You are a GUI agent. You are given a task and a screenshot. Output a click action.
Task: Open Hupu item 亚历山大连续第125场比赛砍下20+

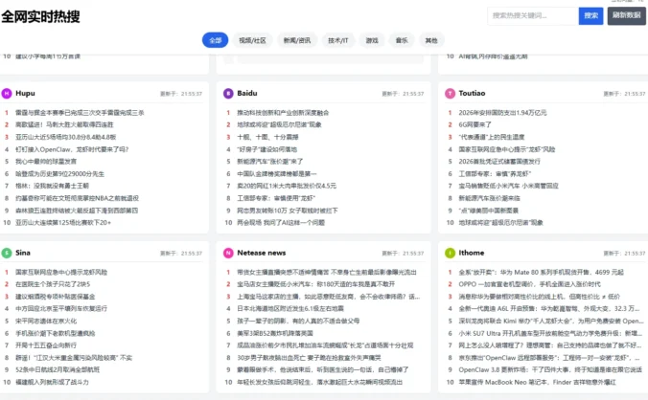coord(63,222)
